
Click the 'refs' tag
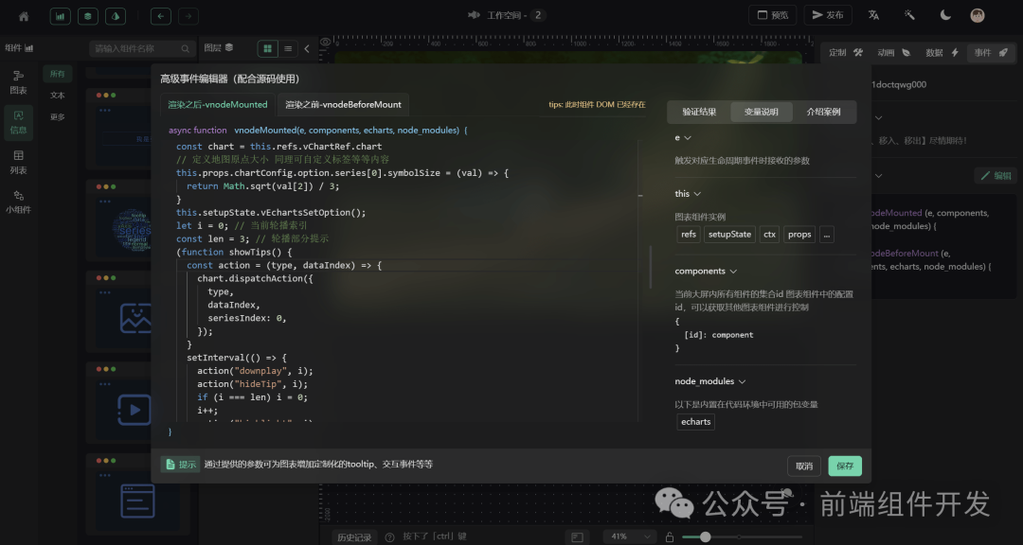689,235
